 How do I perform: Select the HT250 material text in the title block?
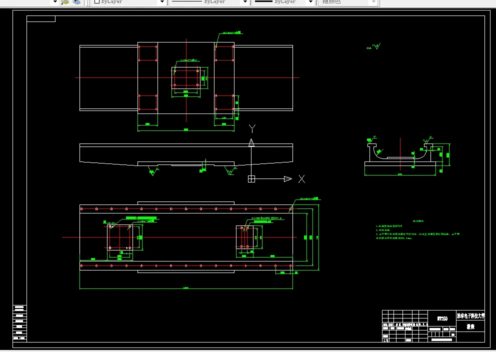click(x=442, y=318)
